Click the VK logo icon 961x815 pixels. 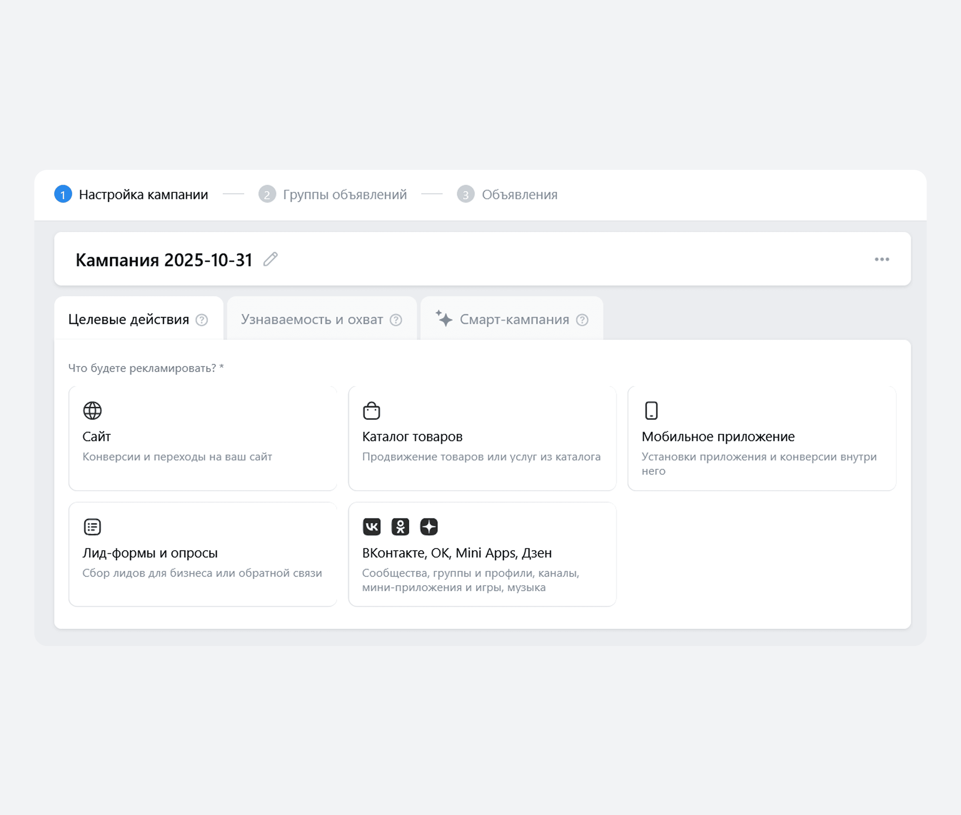pyautogui.click(x=372, y=527)
